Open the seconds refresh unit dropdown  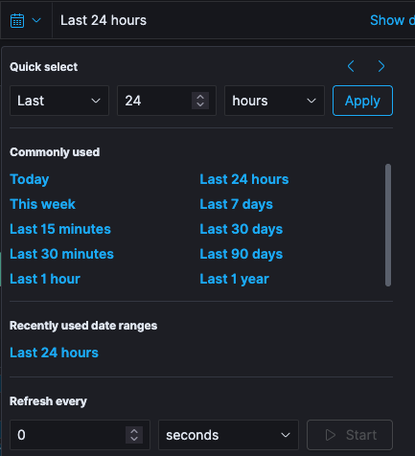click(228, 435)
